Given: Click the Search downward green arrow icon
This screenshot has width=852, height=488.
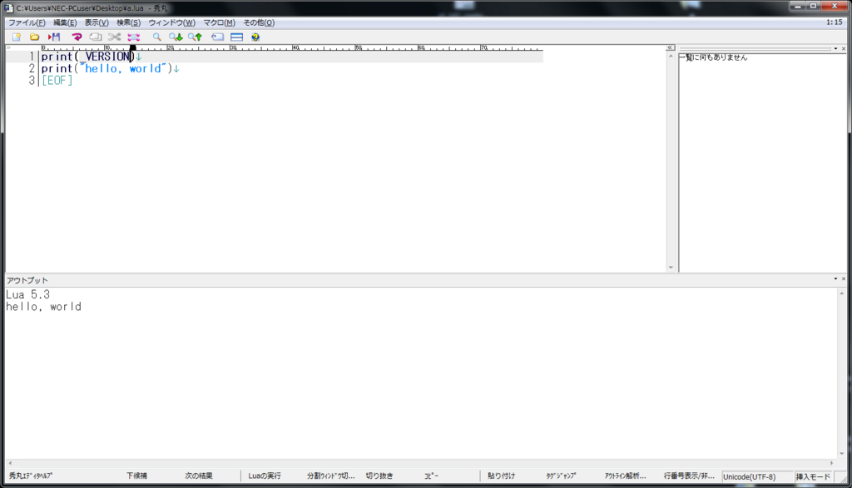Looking at the screenshot, I should [x=176, y=37].
